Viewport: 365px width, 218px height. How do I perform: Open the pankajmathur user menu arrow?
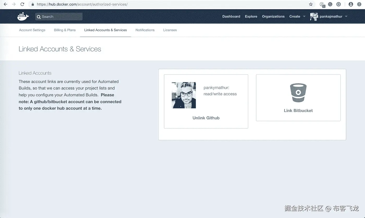coord(346,16)
